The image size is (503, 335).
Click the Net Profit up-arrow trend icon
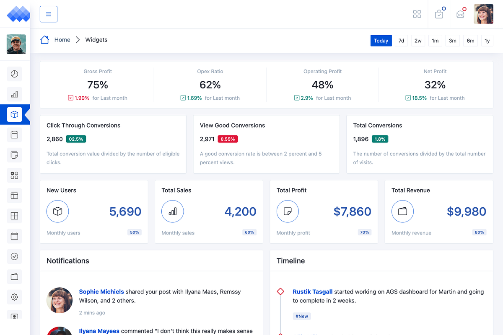point(408,98)
